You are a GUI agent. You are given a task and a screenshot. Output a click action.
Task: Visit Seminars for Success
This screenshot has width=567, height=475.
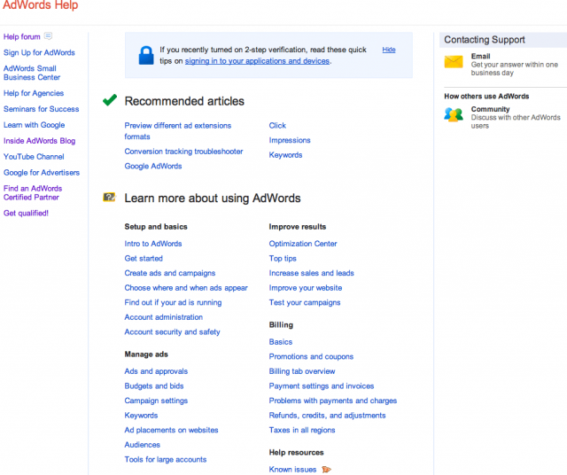tap(42, 109)
